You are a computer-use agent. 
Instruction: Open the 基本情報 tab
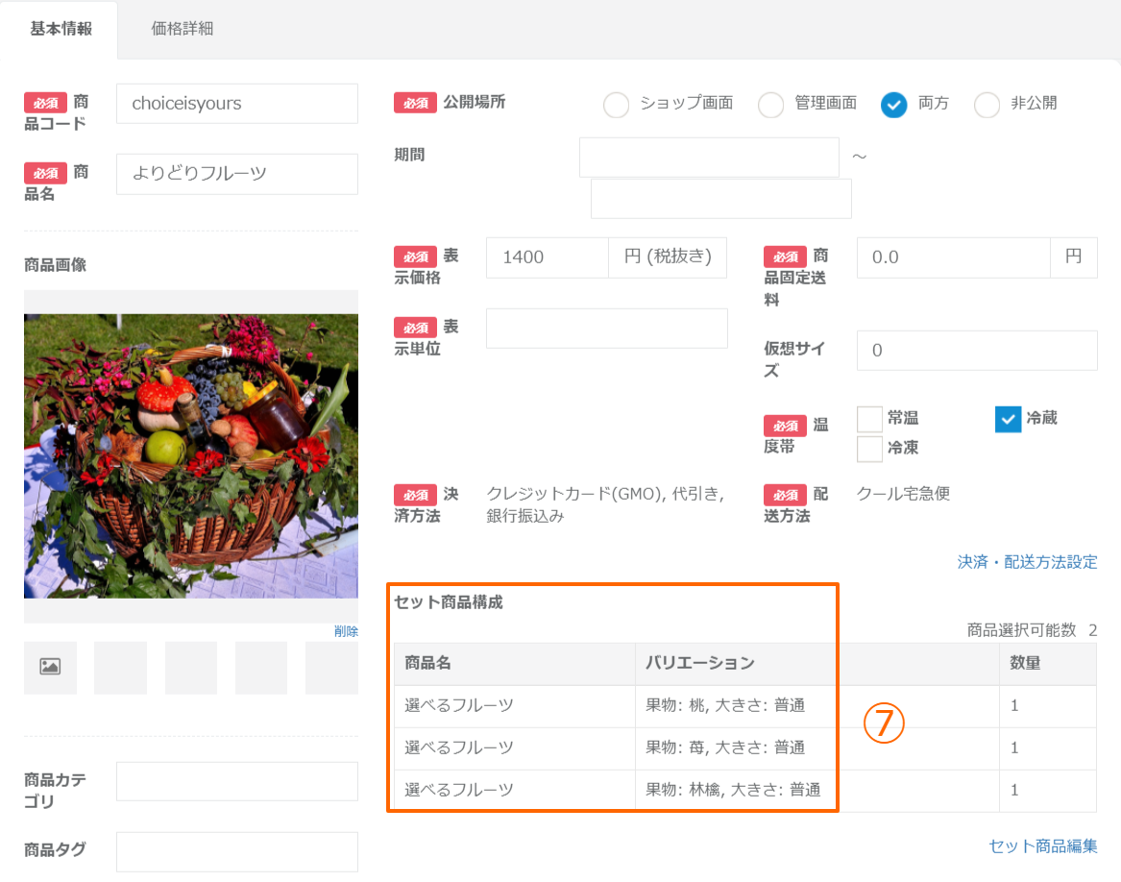click(61, 29)
